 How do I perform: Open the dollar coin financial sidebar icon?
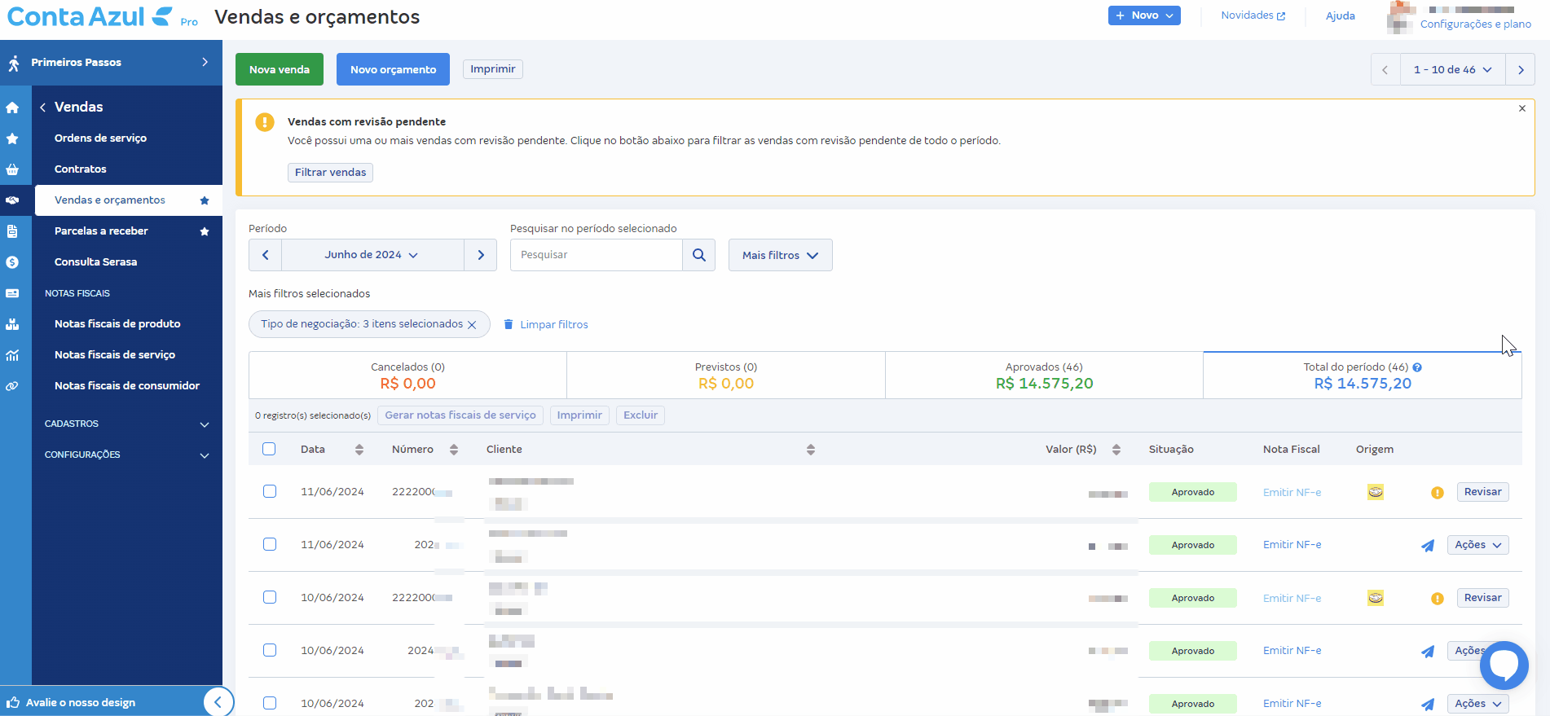12,262
